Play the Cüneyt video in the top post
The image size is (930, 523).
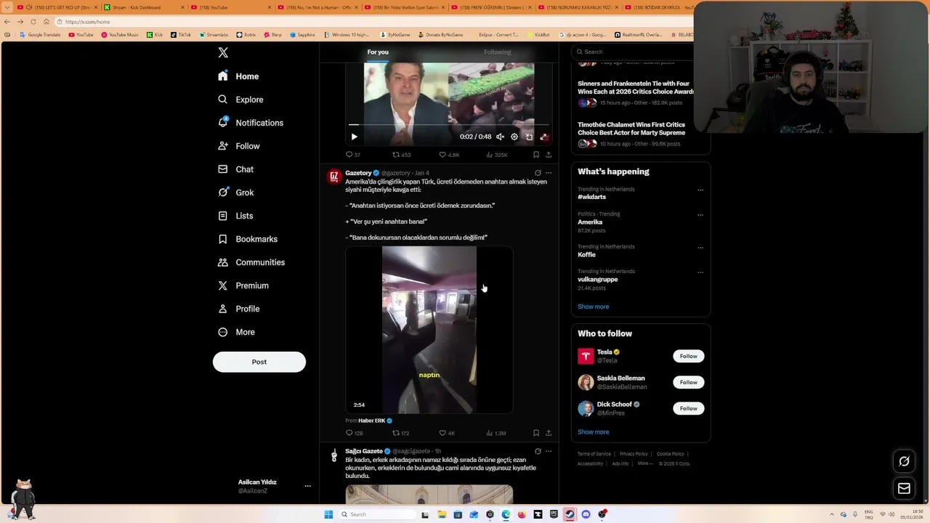pyautogui.click(x=354, y=137)
